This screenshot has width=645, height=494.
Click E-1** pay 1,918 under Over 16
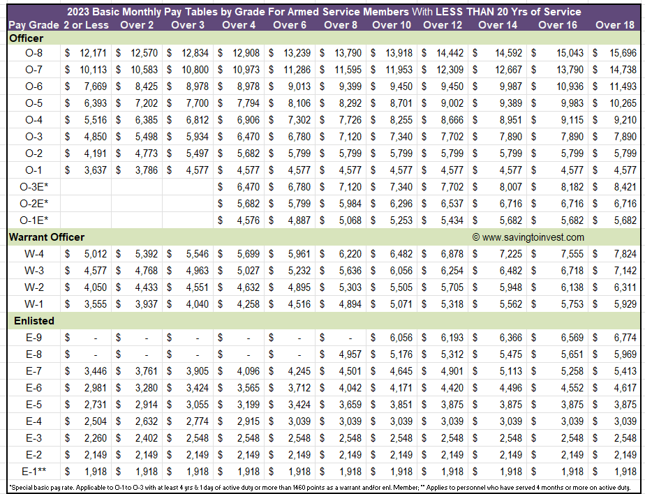tap(572, 472)
